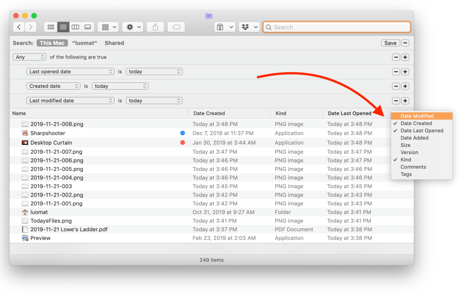This screenshot has width=464, height=298.
Task: Click the Share toolbar button
Action: (x=155, y=27)
